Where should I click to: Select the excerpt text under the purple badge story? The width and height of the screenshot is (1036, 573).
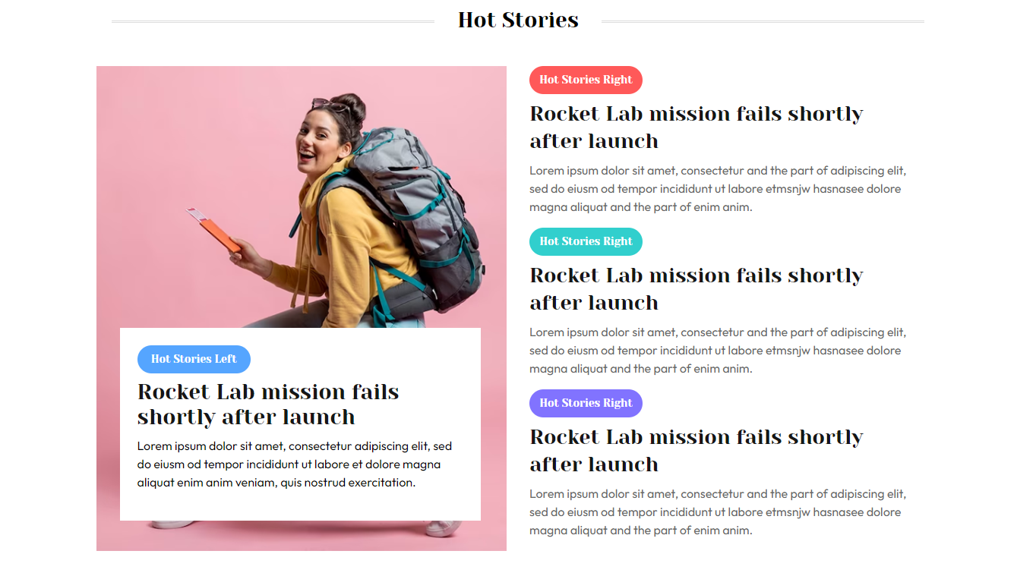(x=718, y=512)
